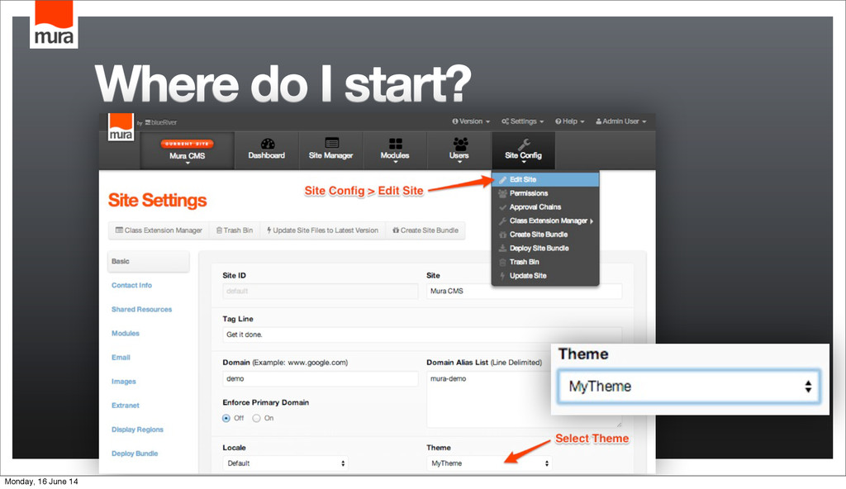The width and height of the screenshot is (846, 489).
Task: Click the Create Site Bundle gift icon in menu
Action: 502,235
